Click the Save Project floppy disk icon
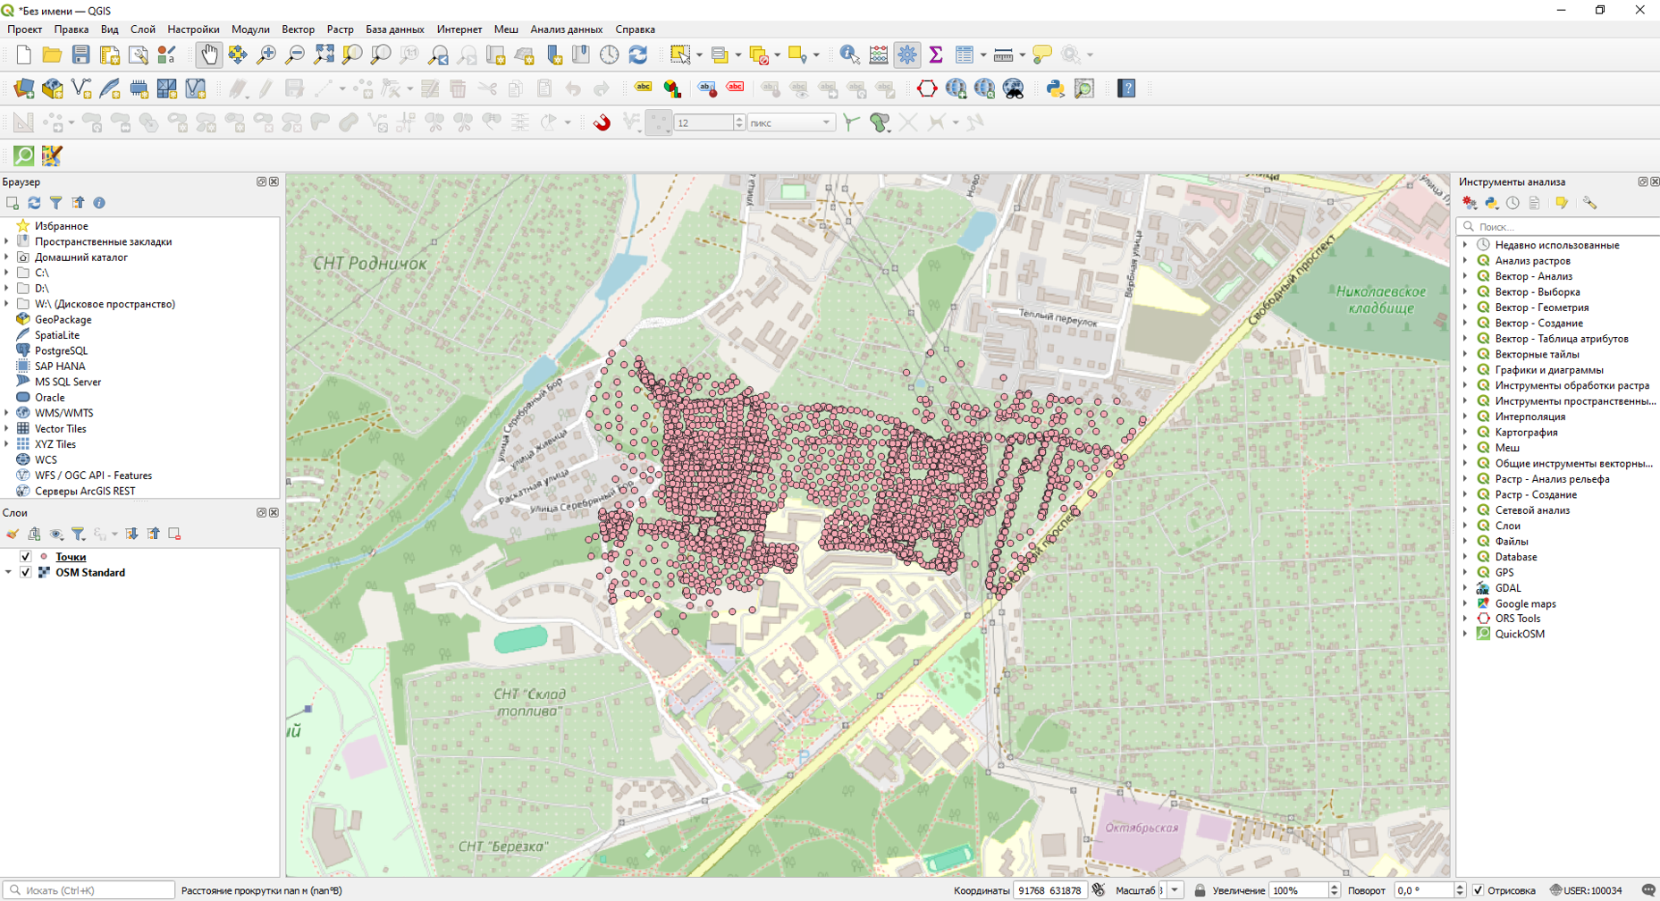 click(81, 55)
